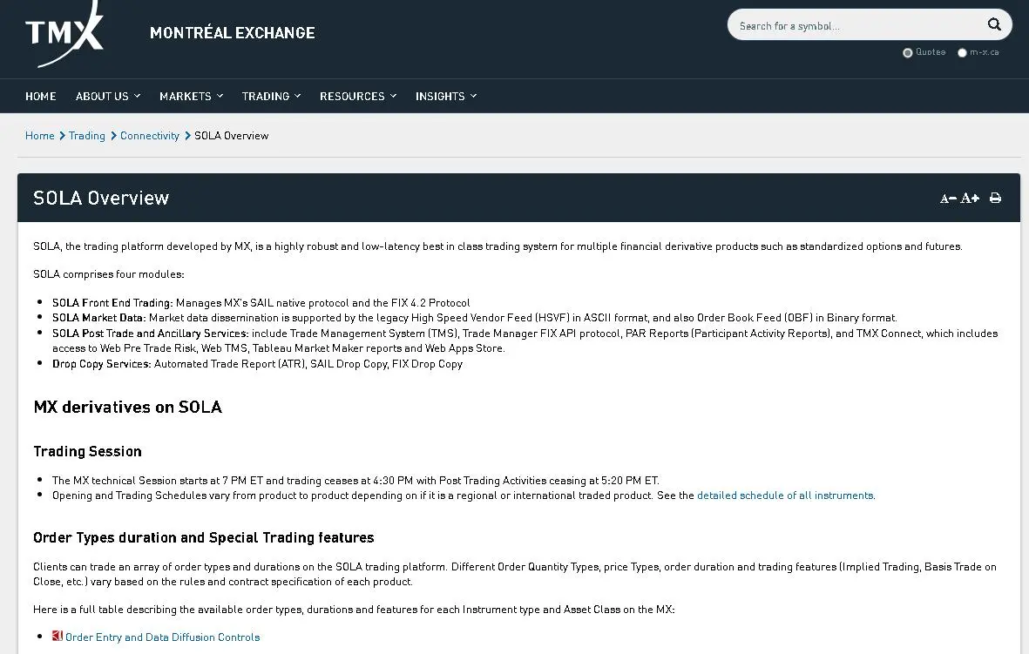This screenshot has height=654, width=1029.
Task: Click the PDF icon beside Order Entry link
Action: tap(58, 636)
